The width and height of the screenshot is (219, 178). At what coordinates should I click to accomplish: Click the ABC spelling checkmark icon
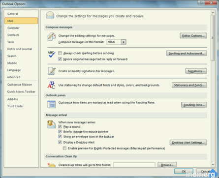tap(52, 54)
